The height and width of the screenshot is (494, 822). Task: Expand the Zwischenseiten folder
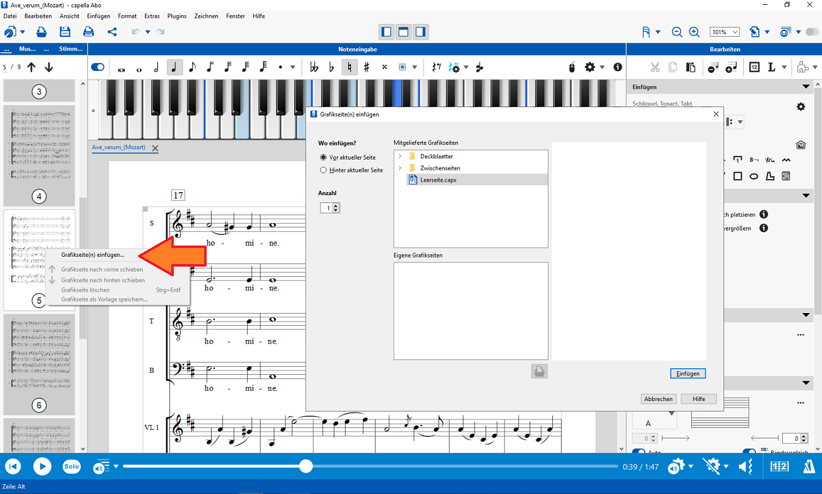pyautogui.click(x=400, y=168)
